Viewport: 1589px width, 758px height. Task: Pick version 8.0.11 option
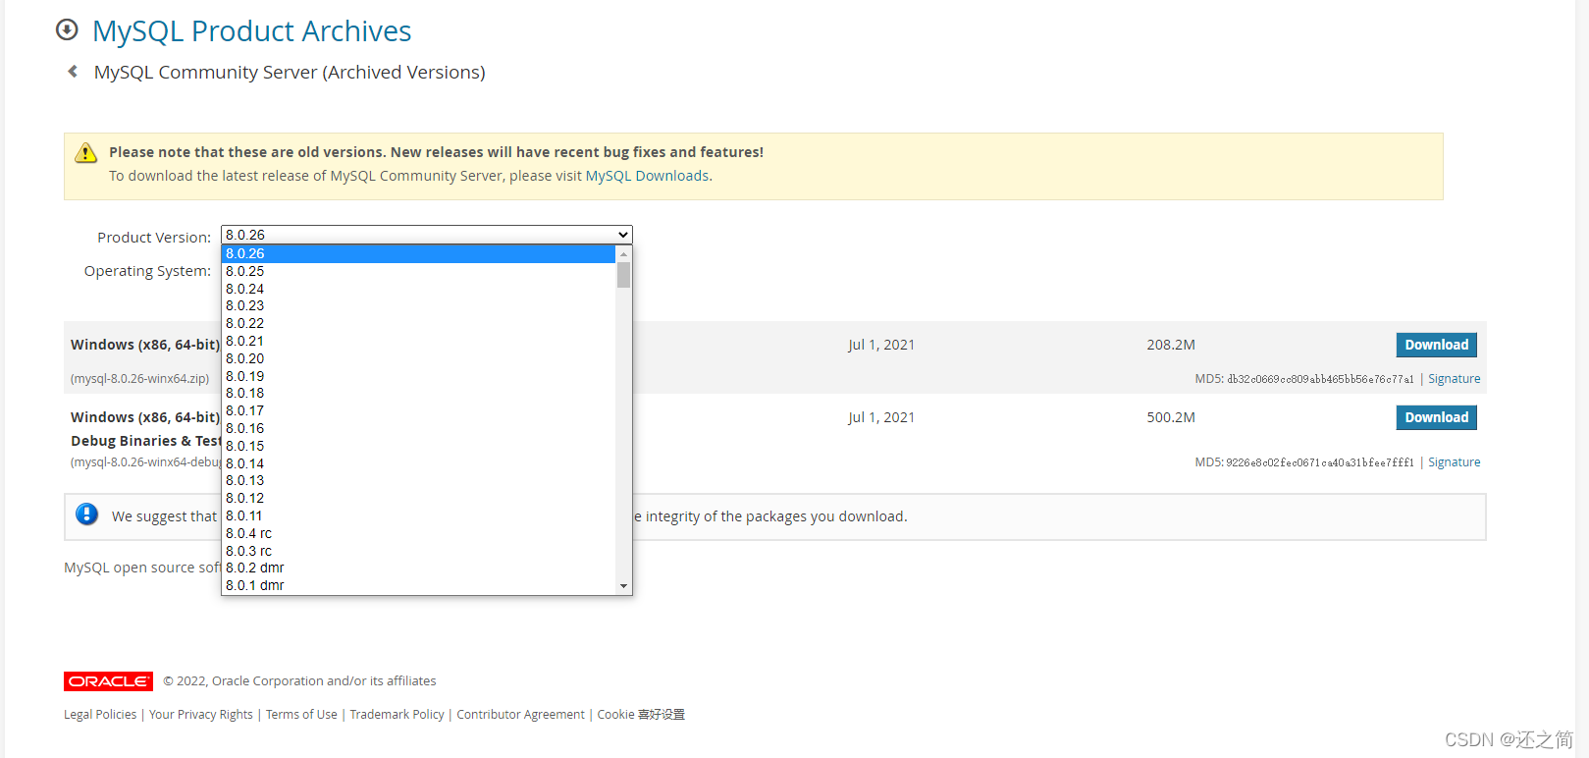tap(419, 515)
